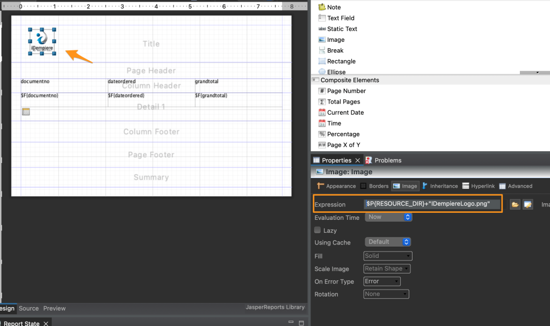Open the Report State tab
Image resolution: width=550 pixels, height=326 pixels.
click(21, 323)
